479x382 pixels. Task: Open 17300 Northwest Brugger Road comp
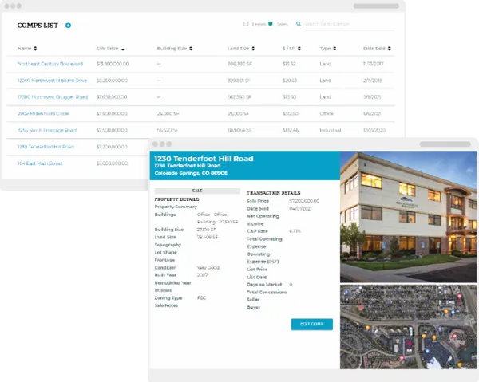[x=52, y=96]
